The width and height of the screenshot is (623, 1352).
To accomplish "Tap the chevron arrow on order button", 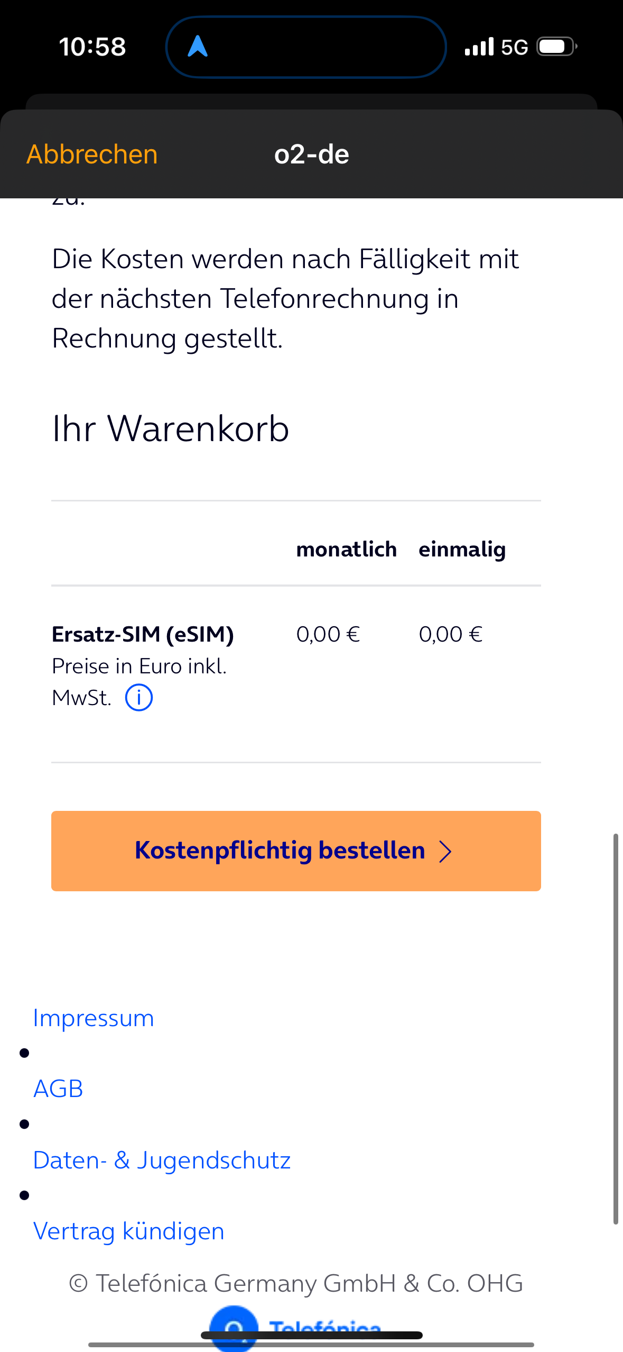I will click(445, 852).
